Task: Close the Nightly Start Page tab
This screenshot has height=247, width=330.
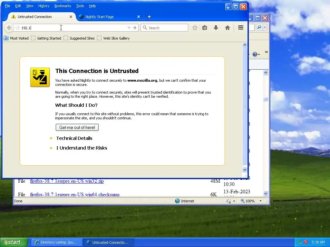Action: (x=139, y=17)
